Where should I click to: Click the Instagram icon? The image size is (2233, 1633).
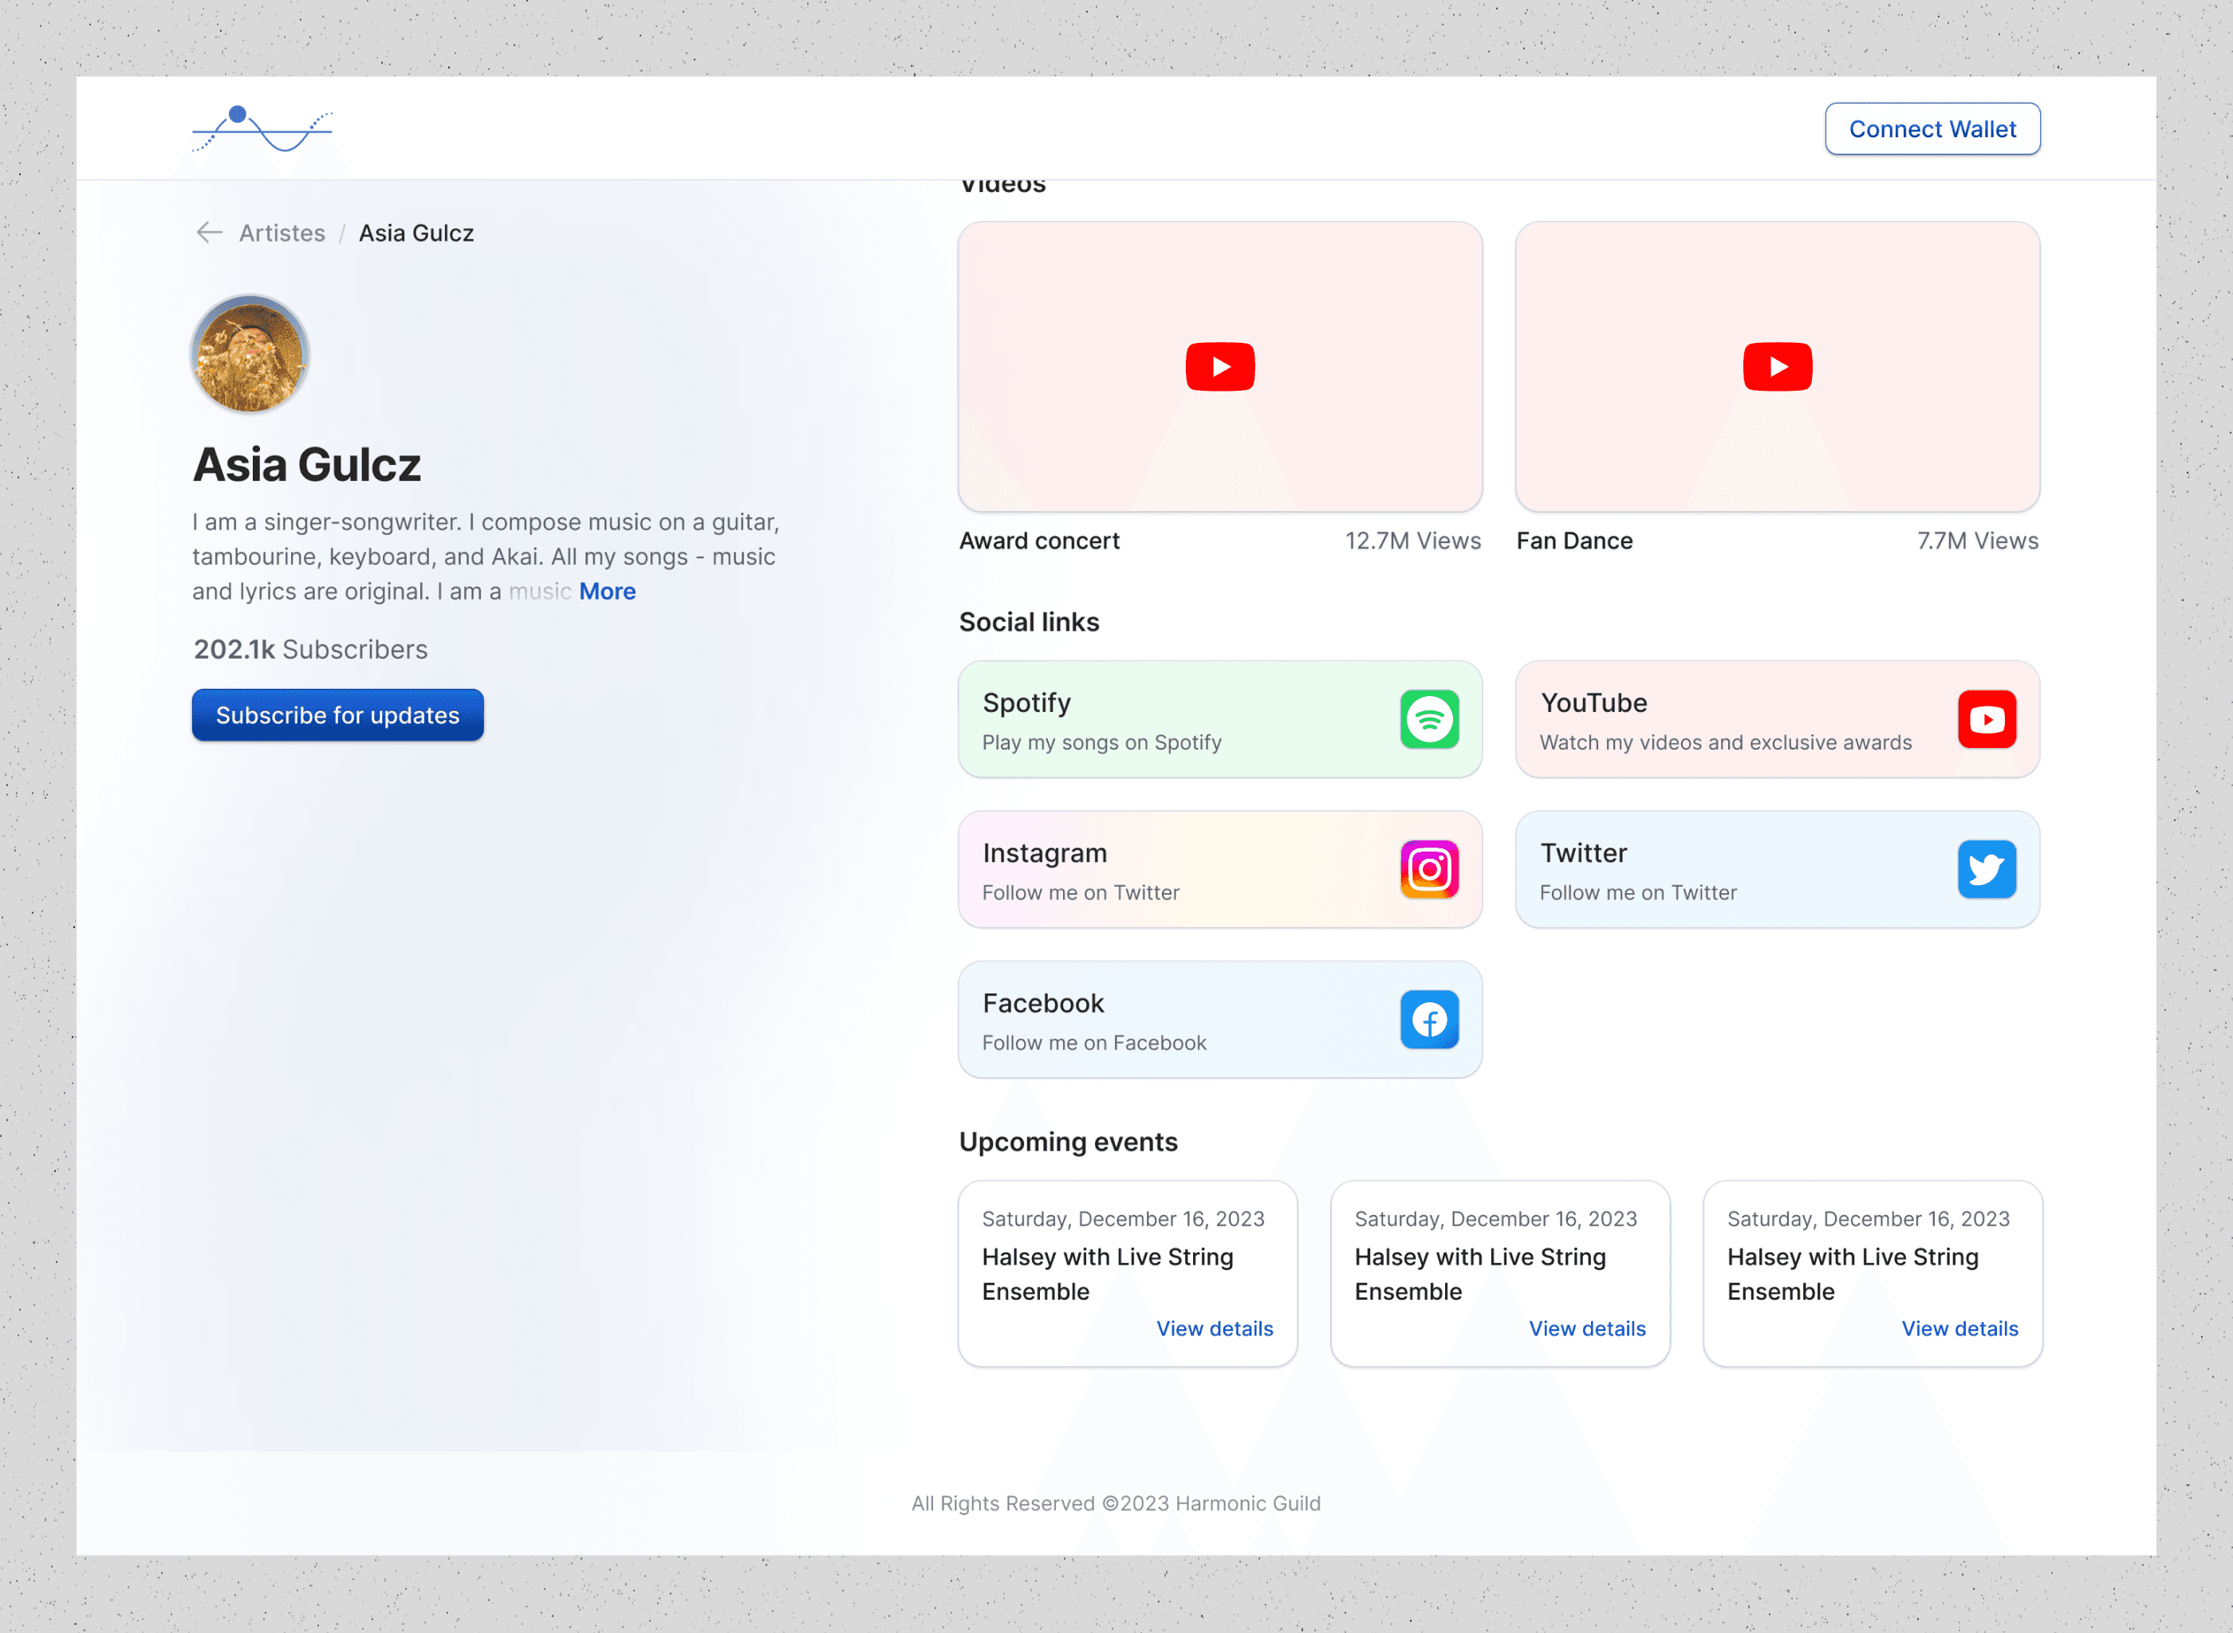1428,870
